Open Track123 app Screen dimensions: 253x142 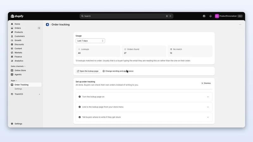pos(19,94)
